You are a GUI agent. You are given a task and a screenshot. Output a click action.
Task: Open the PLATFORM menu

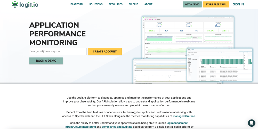click(77, 4)
